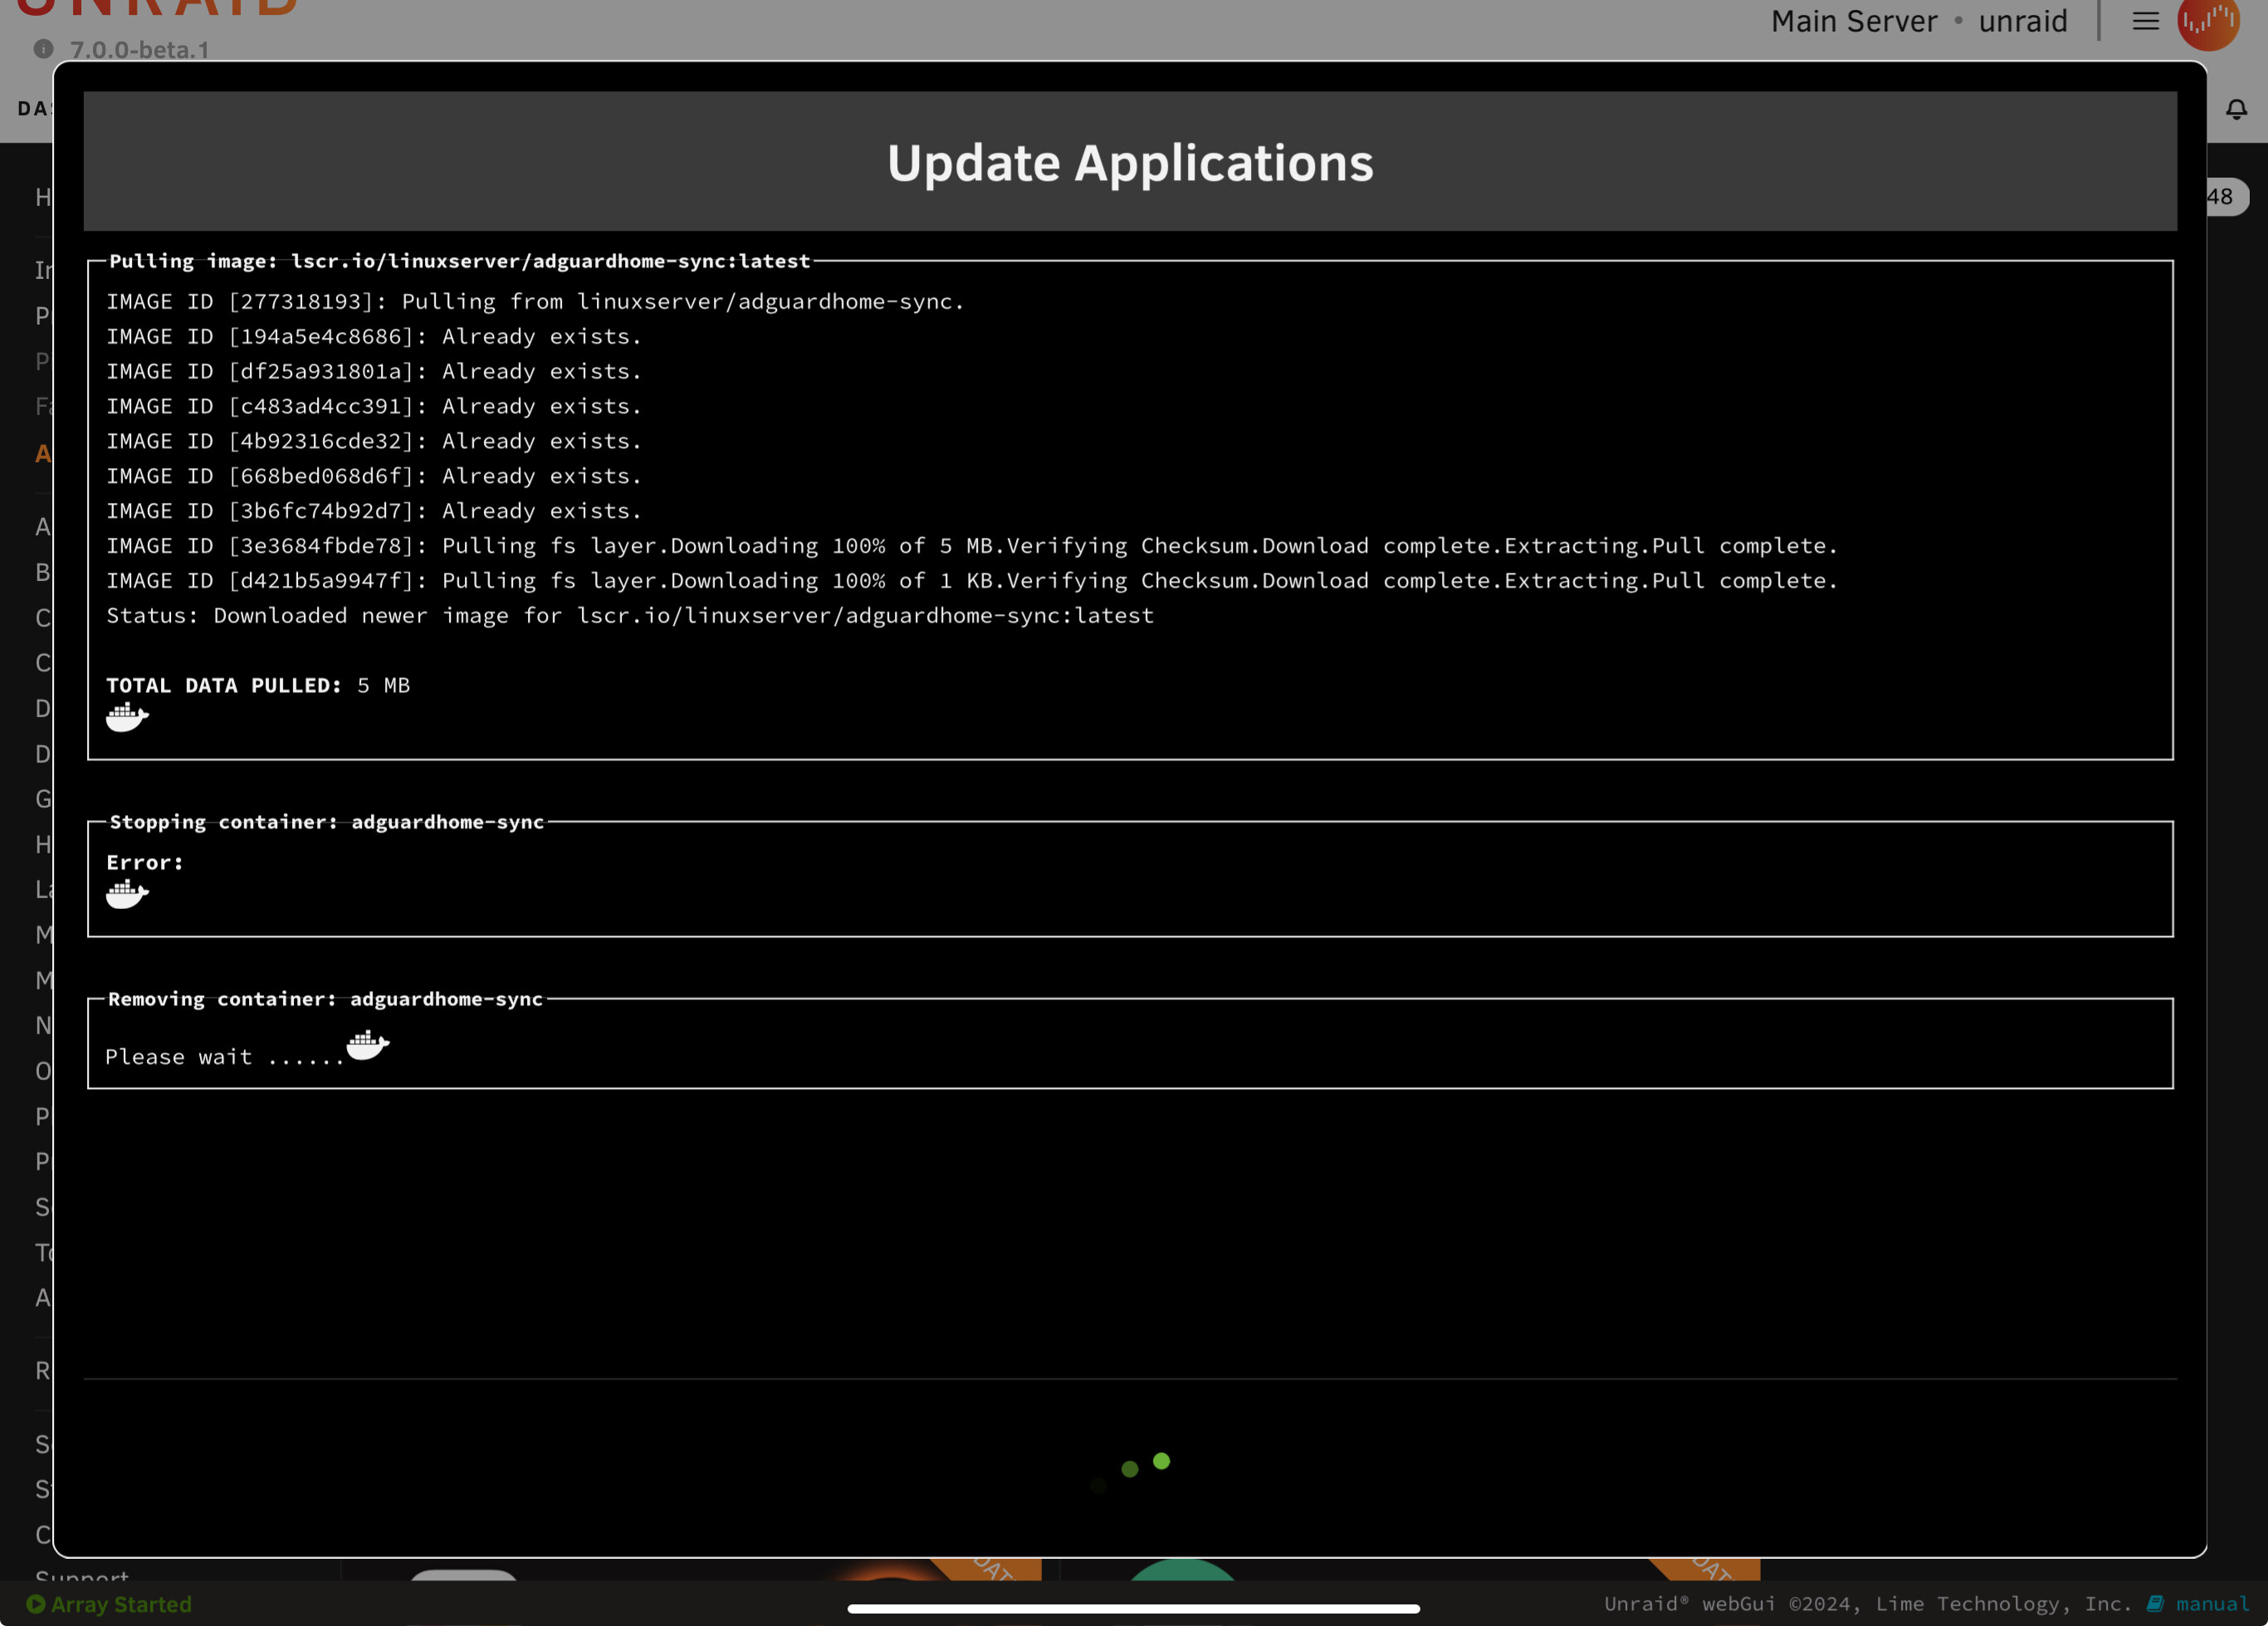Select the line for image ID 3b6fc74b92d7
Viewport: 2268px width, 1626px height.
pyautogui.click(x=374, y=511)
